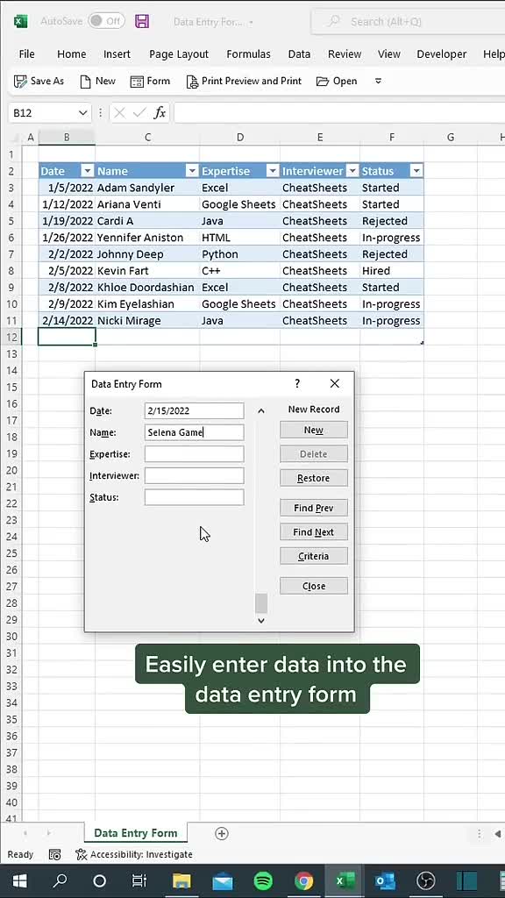Select the Data Entry Form sheet tab
Viewport: 505px width, 898px height.
click(x=135, y=833)
